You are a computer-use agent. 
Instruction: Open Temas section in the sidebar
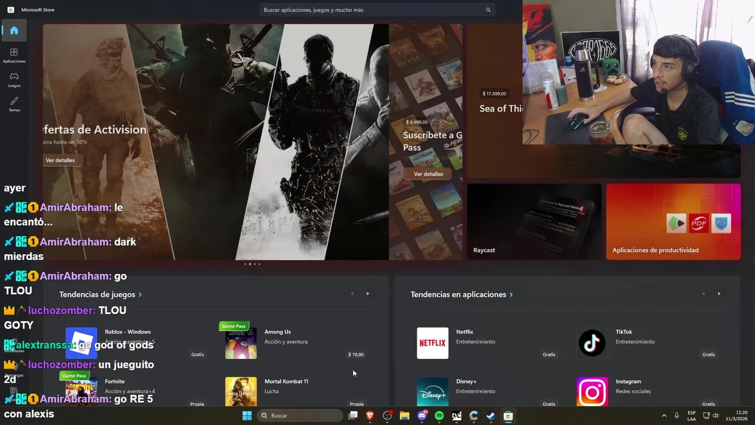14,104
